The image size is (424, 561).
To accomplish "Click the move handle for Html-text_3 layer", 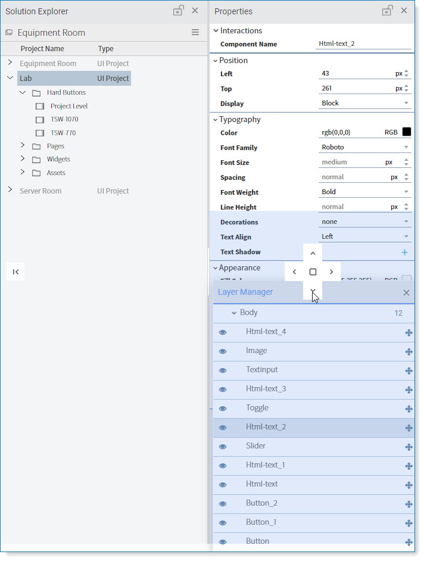I will [409, 390].
